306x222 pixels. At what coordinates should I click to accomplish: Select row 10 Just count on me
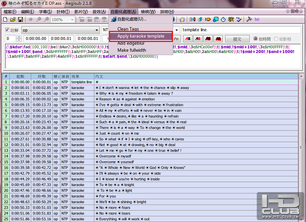click(150, 133)
